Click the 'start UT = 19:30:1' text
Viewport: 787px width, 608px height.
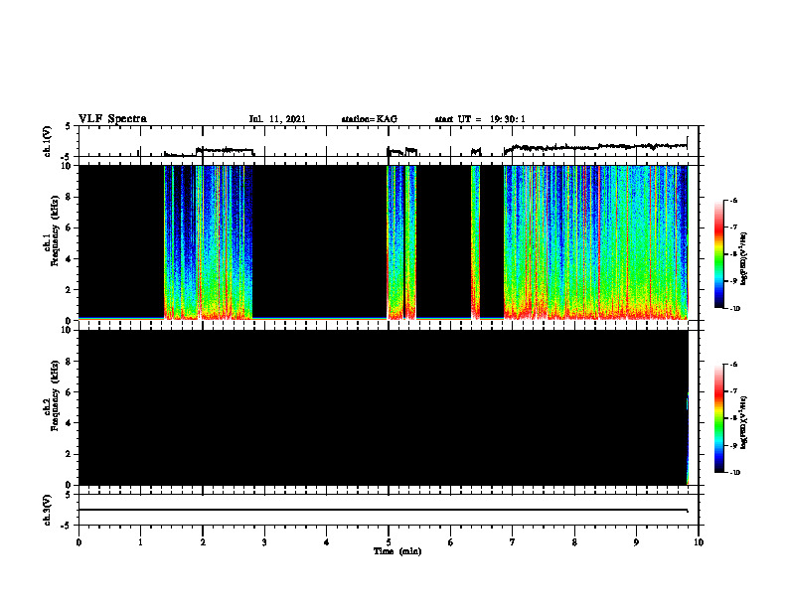tap(480, 119)
